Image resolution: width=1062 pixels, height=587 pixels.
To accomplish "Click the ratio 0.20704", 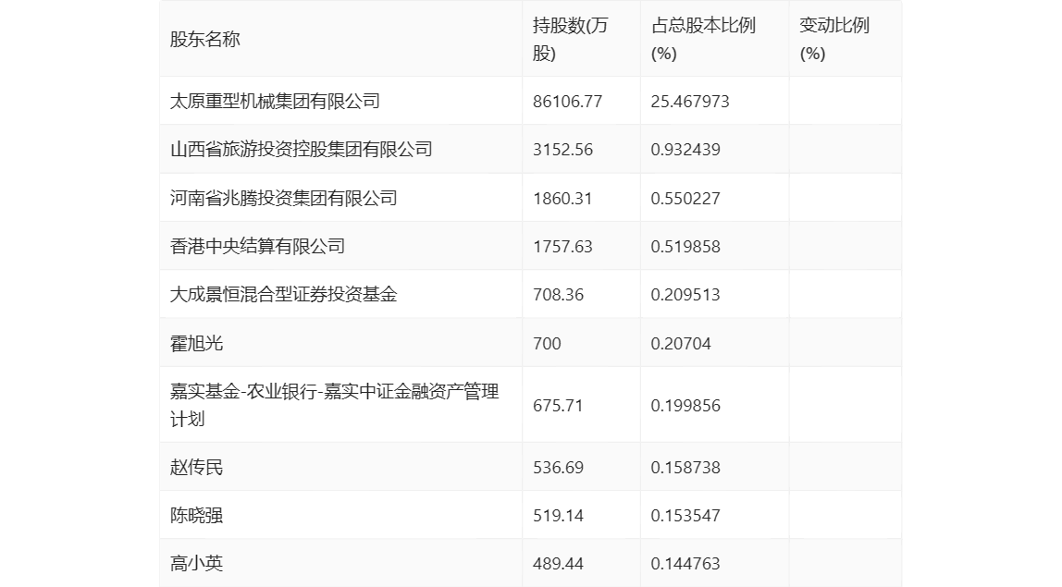I will tap(681, 343).
